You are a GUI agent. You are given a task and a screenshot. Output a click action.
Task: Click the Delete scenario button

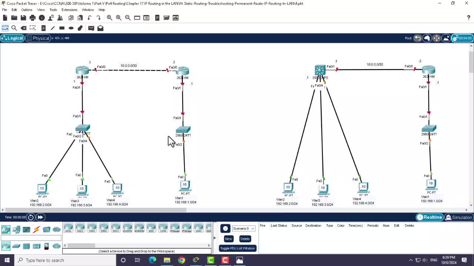point(245,239)
